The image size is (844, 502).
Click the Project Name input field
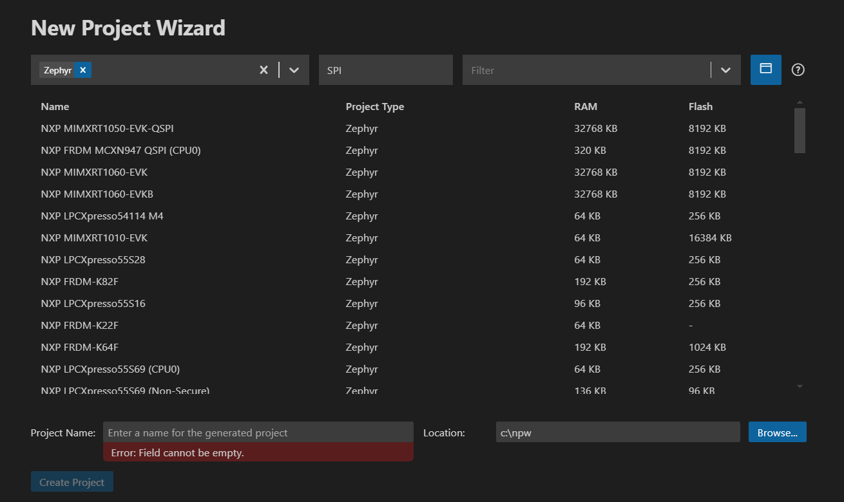coord(258,432)
